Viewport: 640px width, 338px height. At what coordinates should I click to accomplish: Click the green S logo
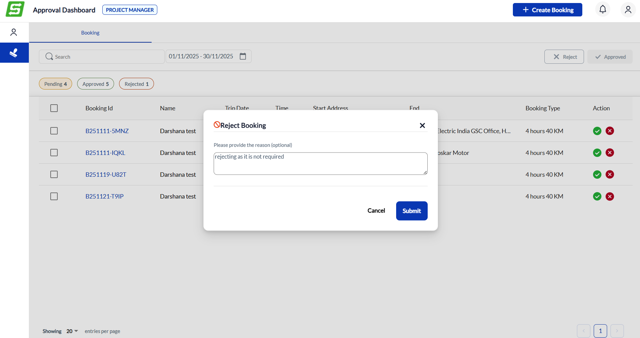pos(15,9)
